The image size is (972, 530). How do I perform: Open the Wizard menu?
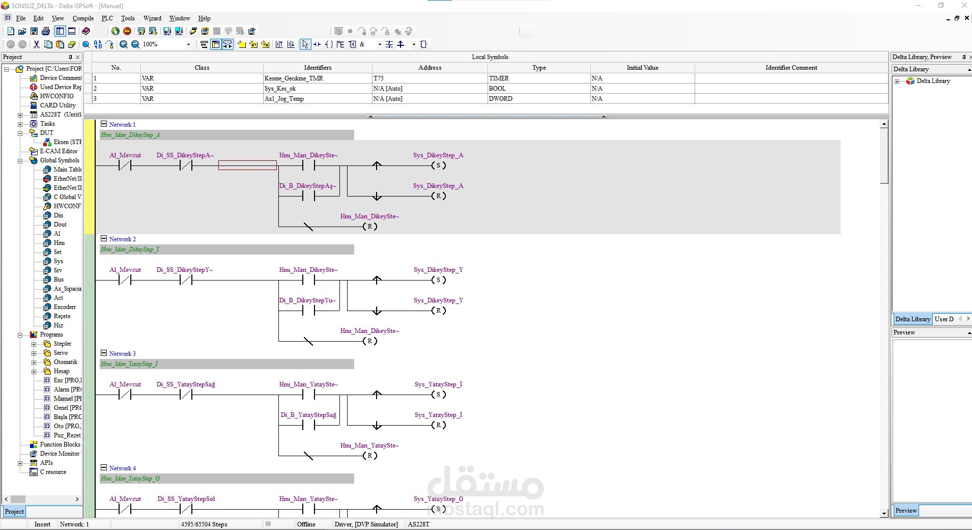click(152, 18)
